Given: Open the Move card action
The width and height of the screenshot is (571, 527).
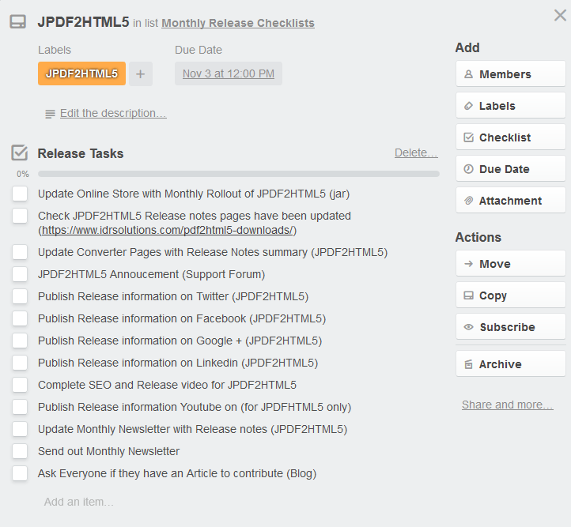Looking at the screenshot, I should (511, 264).
